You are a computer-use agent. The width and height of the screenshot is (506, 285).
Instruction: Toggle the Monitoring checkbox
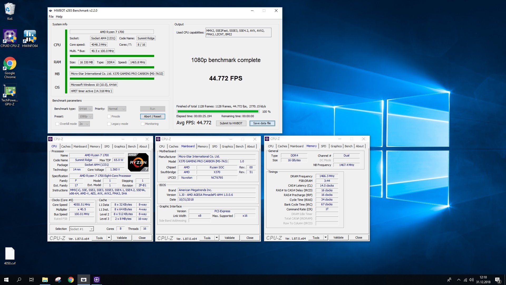coord(143,124)
